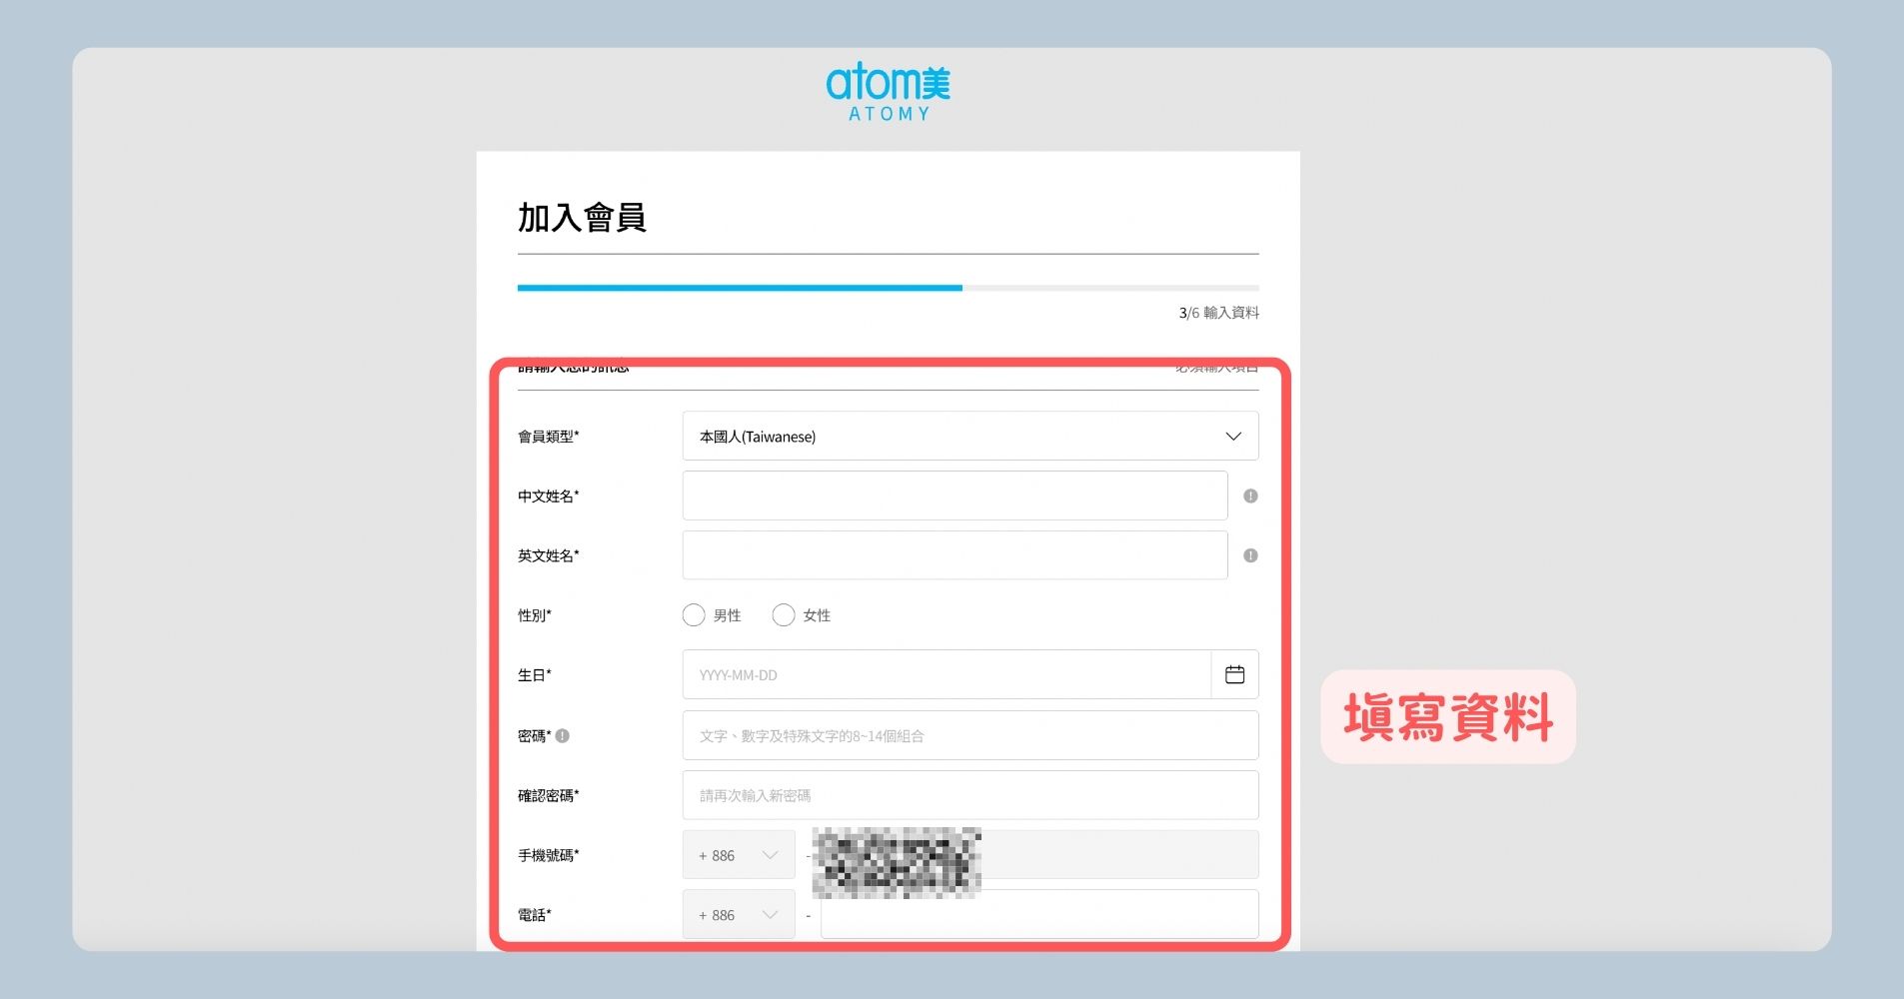The image size is (1904, 999).
Task: Select the 男性 gender radio button
Action: 694,614
